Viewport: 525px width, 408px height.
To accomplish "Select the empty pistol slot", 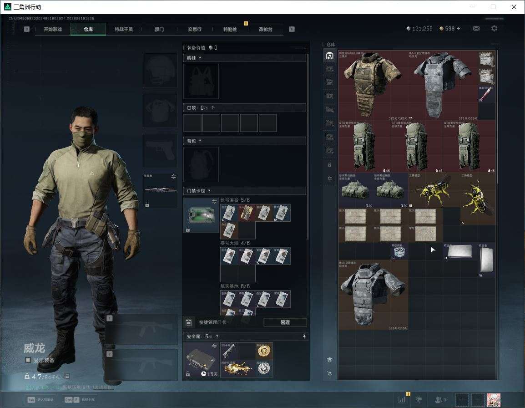I will click(160, 151).
